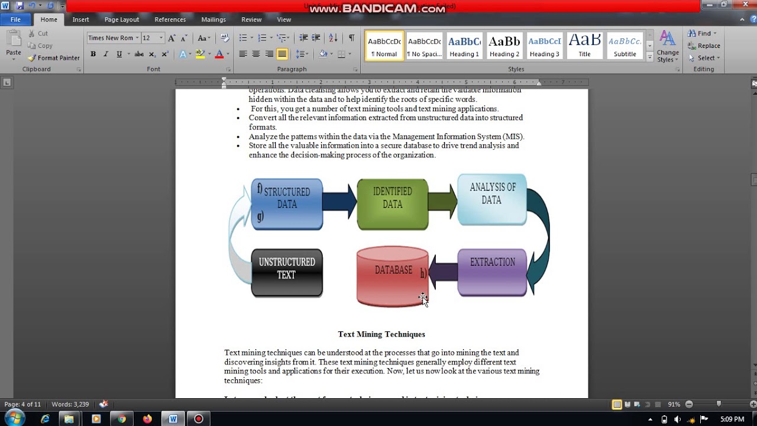
Task: Toggle Superscript formatting
Action: pyautogui.click(x=165, y=54)
